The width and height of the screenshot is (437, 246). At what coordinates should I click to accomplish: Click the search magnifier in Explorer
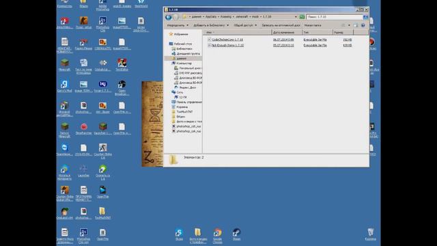click(366, 17)
